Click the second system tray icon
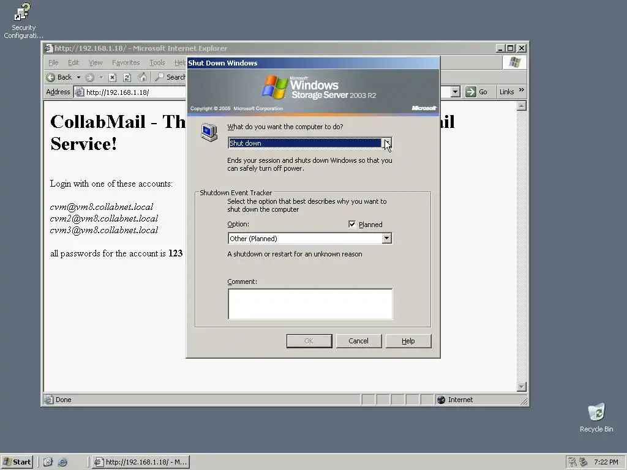 [x=584, y=462]
